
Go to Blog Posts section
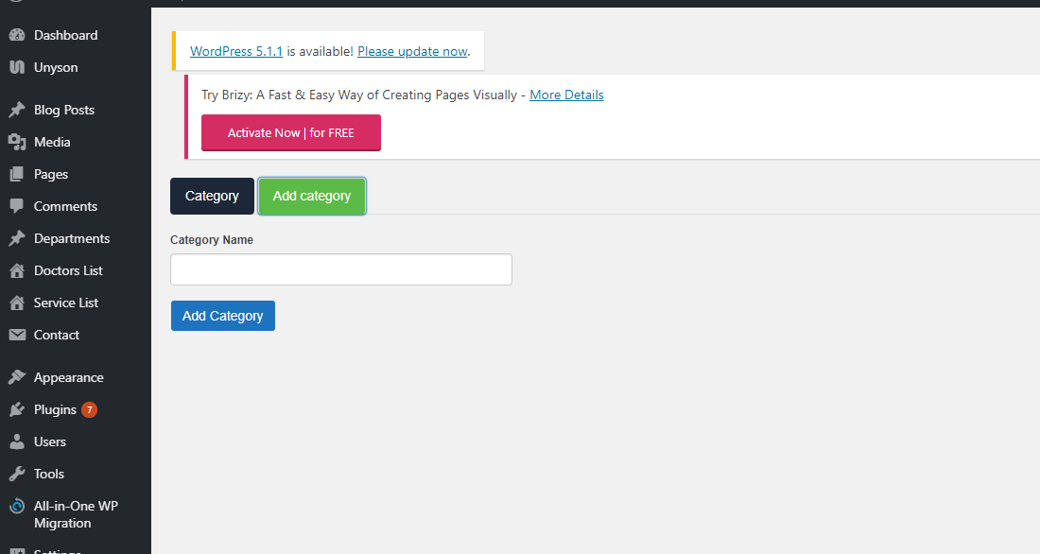pos(64,110)
